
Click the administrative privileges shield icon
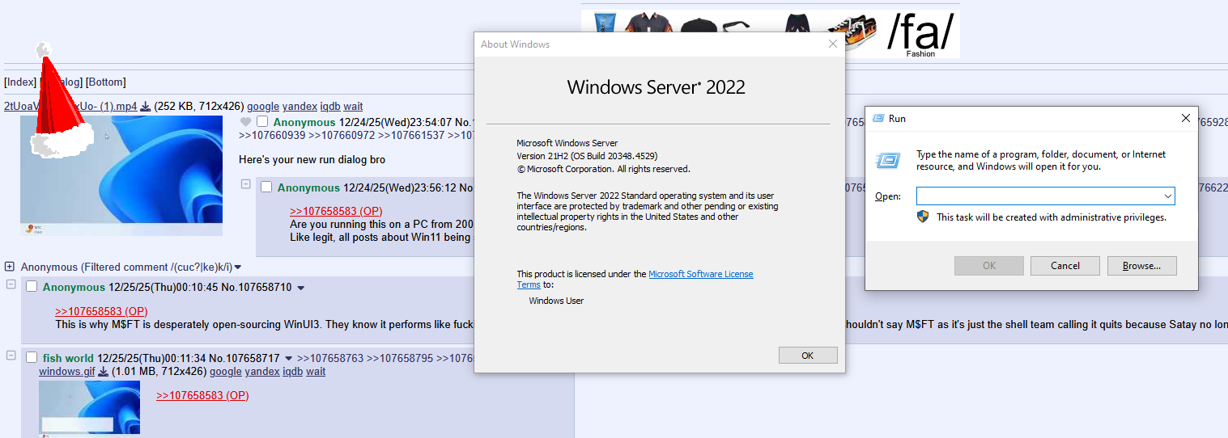click(x=923, y=217)
